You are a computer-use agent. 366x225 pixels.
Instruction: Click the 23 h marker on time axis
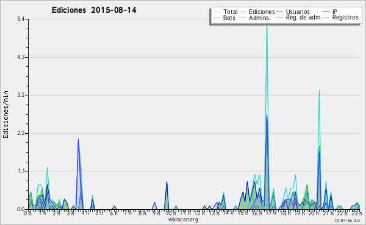pos(357,213)
